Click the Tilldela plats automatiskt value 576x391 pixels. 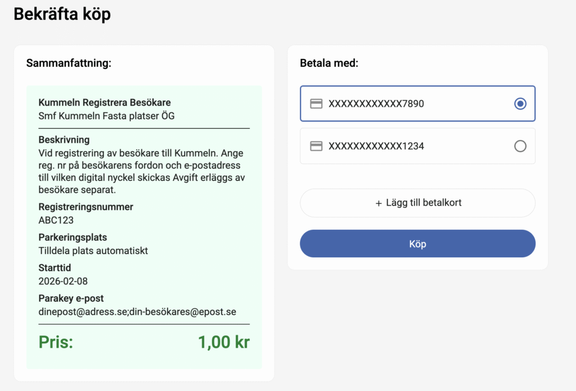click(x=93, y=251)
